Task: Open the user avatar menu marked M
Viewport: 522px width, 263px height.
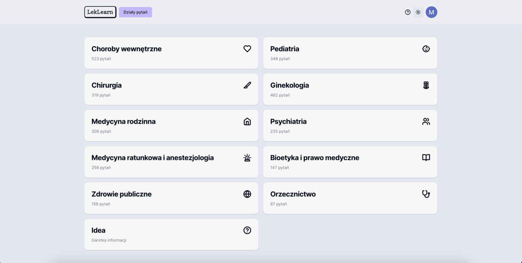Action: pyautogui.click(x=431, y=12)
